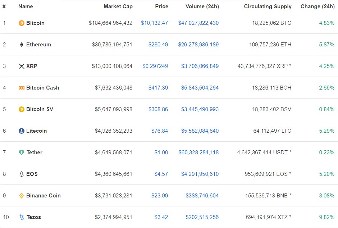This screenshot has height=228, width=338.
Task: Click the orange Bitcoin logo icon
Action: click(x=21, y=23)
